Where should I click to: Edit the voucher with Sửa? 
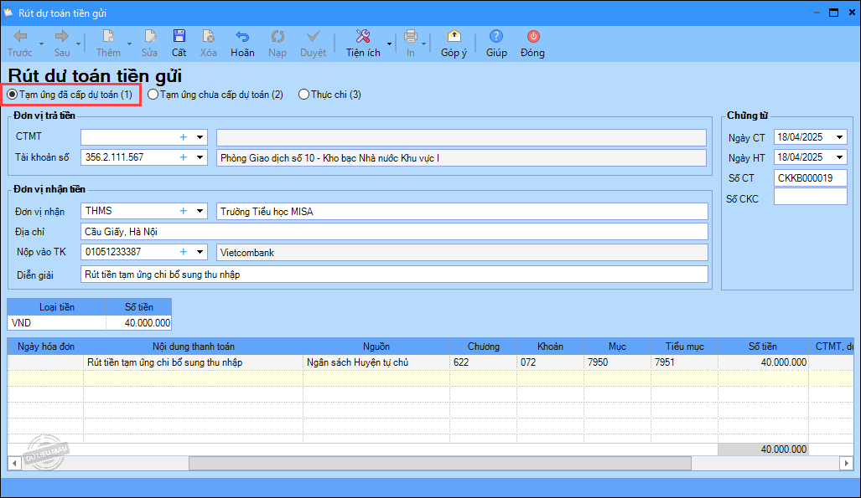pyautogui.click(x=149, y=44)
